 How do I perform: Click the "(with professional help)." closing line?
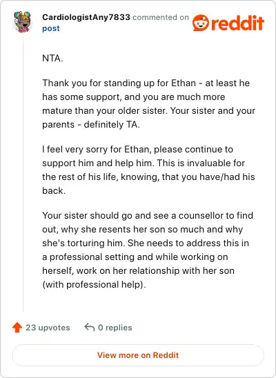94,285
